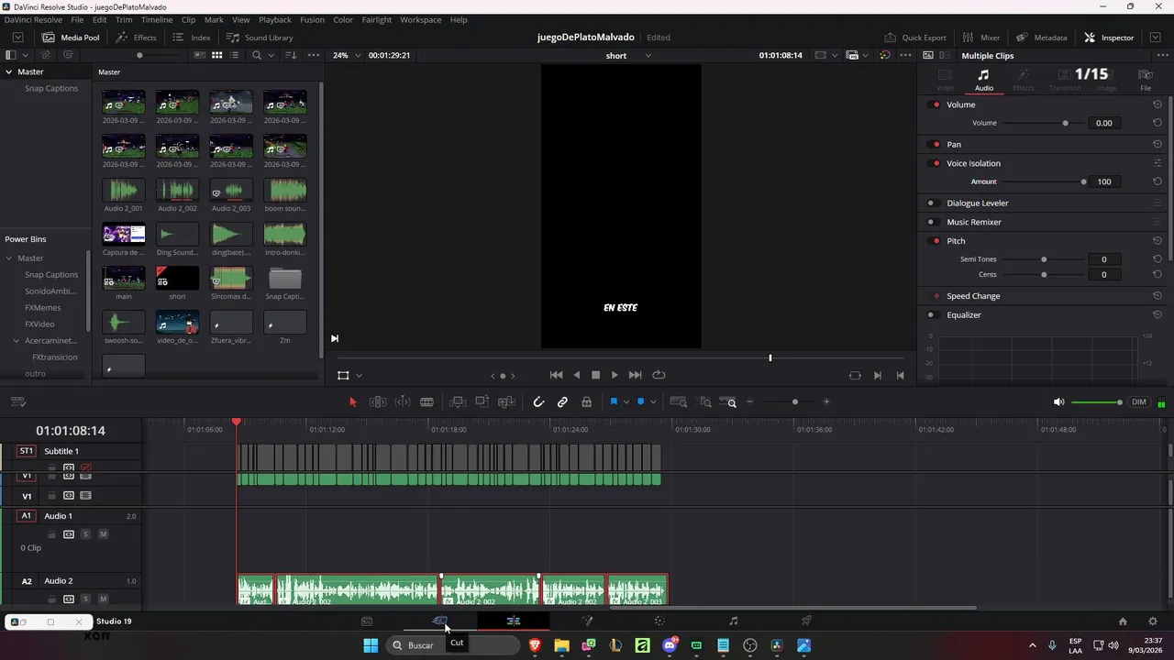
Task: Collapse the Master folder under Power Bins
Action: click(9, 258)
